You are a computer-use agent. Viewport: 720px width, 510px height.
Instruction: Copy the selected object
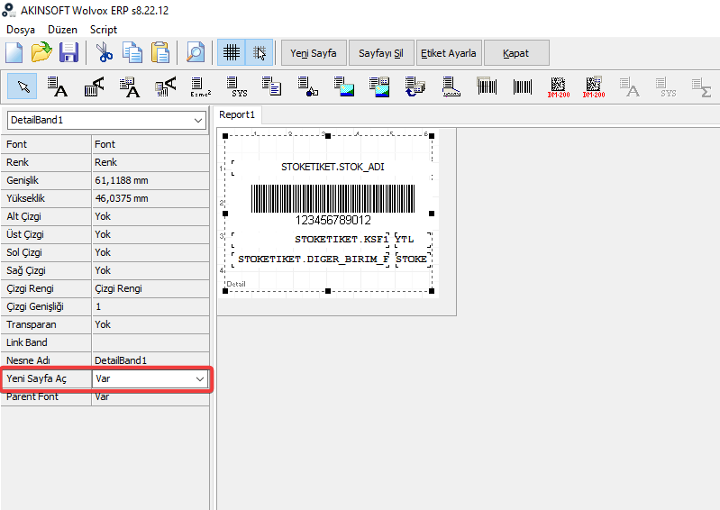click(x=132, y=52)
